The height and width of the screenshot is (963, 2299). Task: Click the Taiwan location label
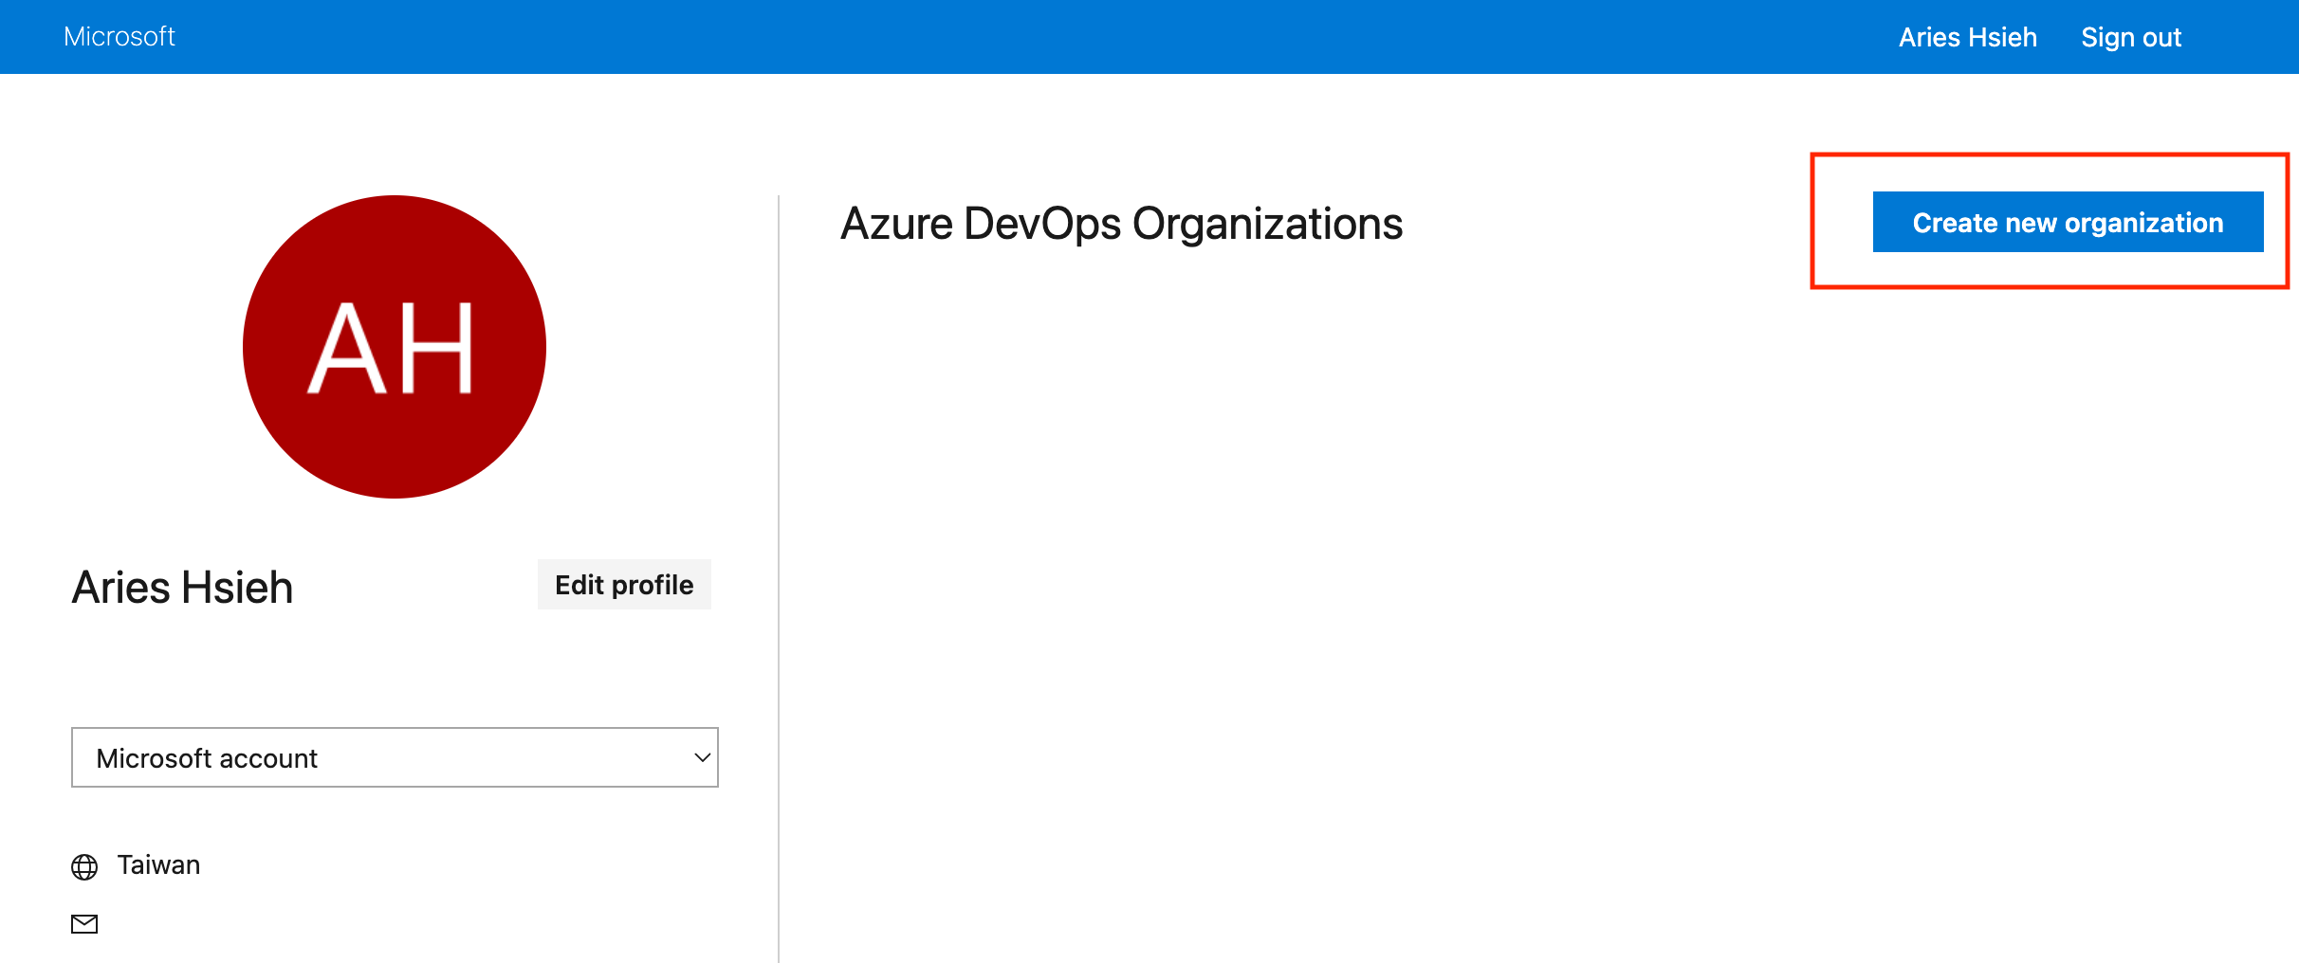(158, 865)
